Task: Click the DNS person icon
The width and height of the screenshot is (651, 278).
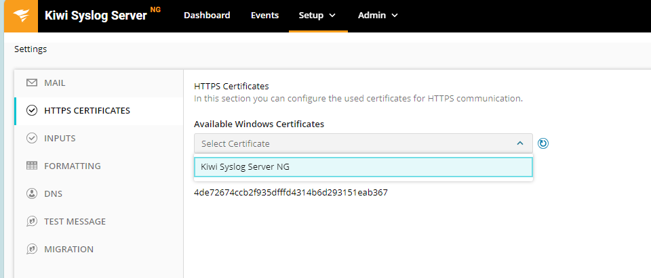Action: click(x=32, y=193)
